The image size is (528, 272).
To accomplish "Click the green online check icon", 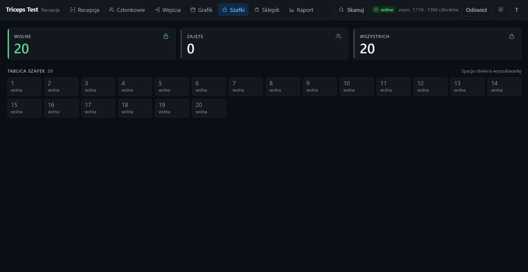I will (x=376, y=10).
